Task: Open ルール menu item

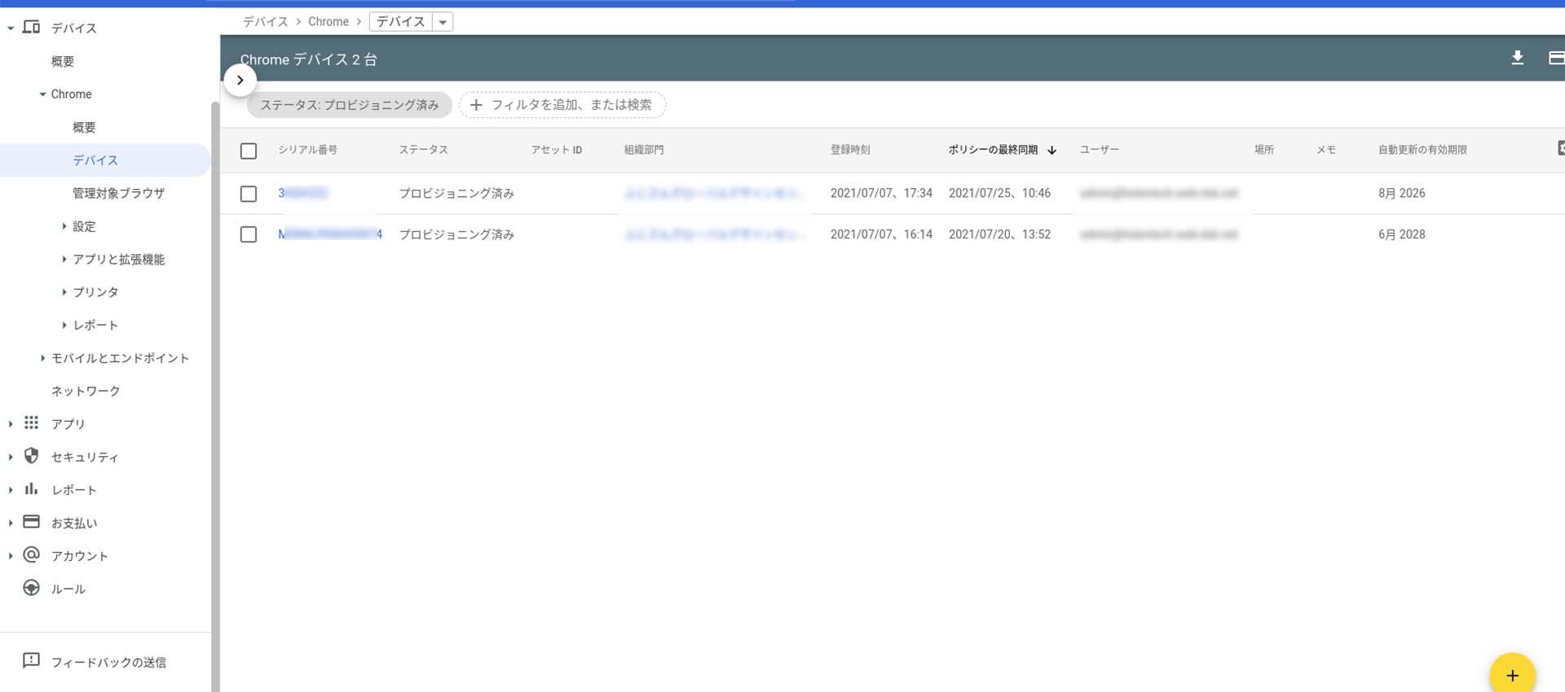Action: 68,589
